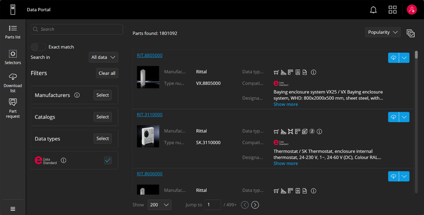Image resolution: width=424 pixels, height=215 pixels.
Task: Open the Show 200 per page dropdown
Action: point(159,205)
